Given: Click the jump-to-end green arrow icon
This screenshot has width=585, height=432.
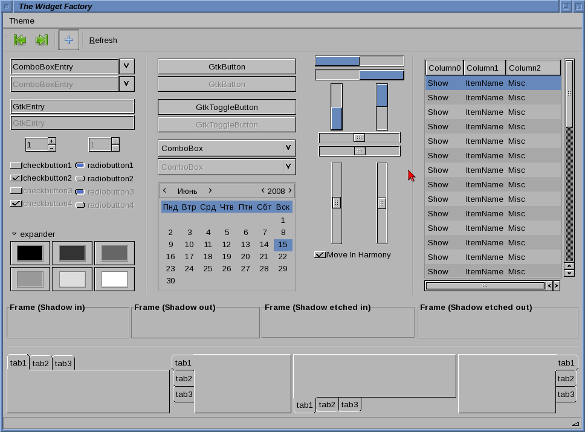Looking at the screenshot, I should [41, 39].
